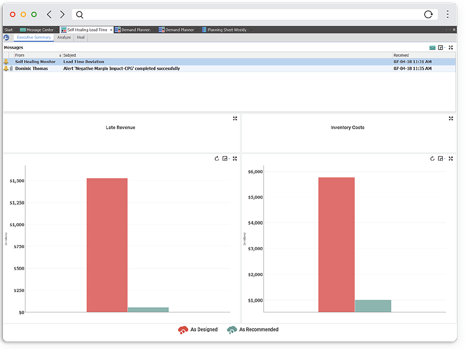Refresh the Inventory Costs chart

pyautogui.click(x=432, y=159)
